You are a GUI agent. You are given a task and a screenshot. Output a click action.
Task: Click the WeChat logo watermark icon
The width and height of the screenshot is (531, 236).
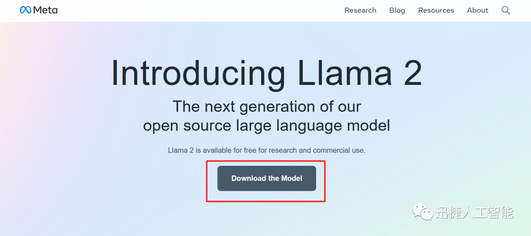423,212
